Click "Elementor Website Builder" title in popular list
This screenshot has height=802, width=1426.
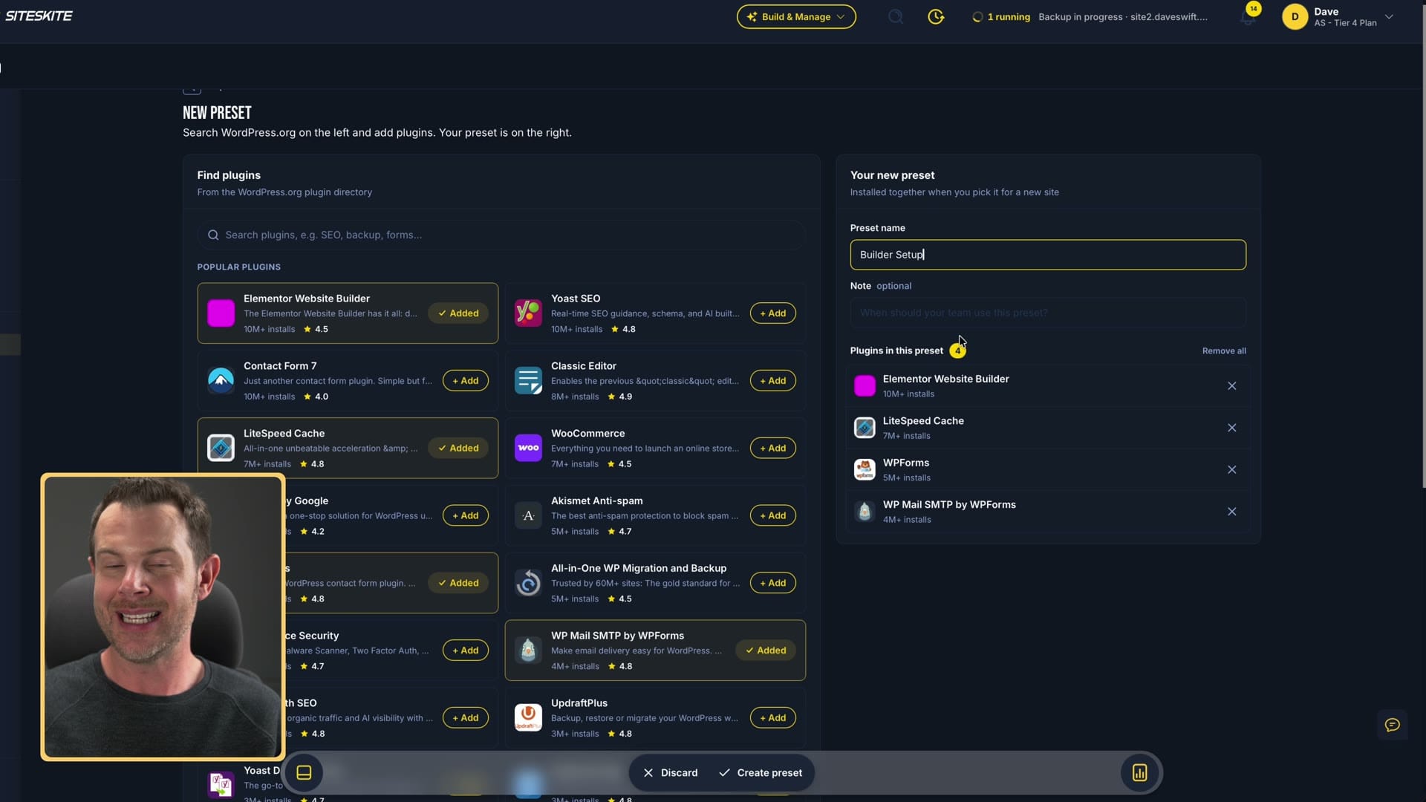(x=306, y=299)
